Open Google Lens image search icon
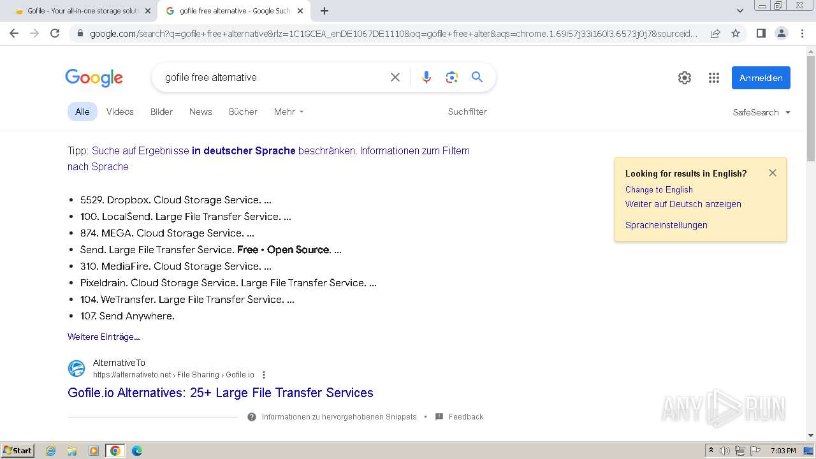The width and height of the screenshot is (816, 459). [452, 77]
